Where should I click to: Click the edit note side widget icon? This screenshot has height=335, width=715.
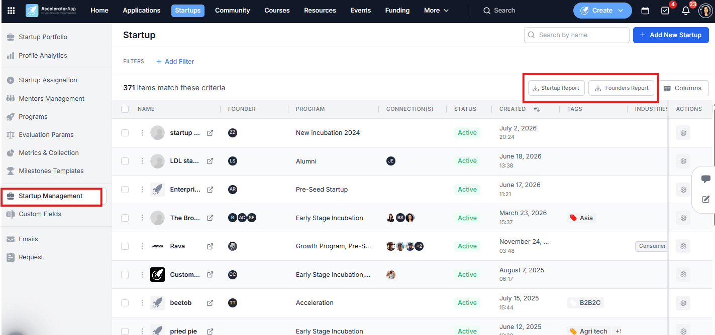[x=705, y=200]
